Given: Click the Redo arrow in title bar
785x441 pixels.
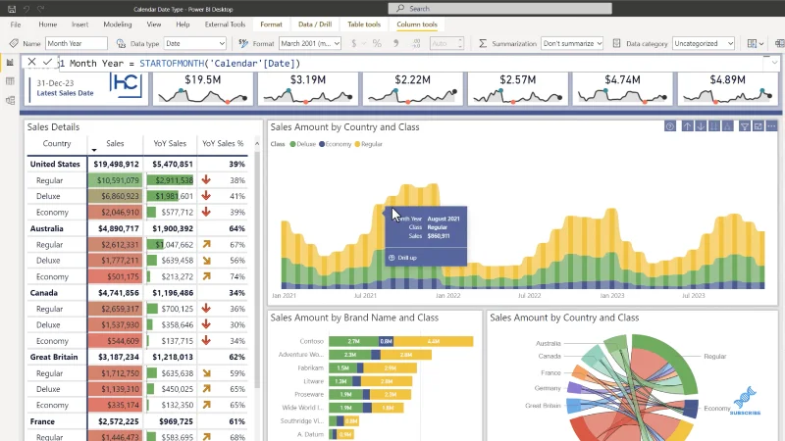Looking at the screenshot, I should pyautogui.click(x=41, y=9).
